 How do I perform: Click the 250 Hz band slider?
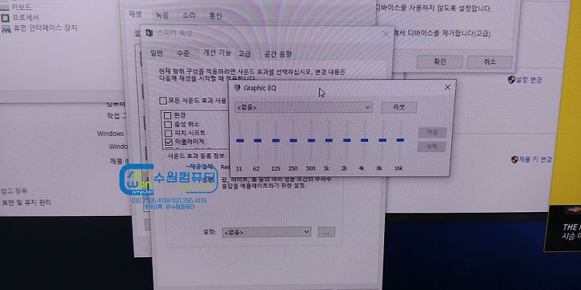point(293,140)
